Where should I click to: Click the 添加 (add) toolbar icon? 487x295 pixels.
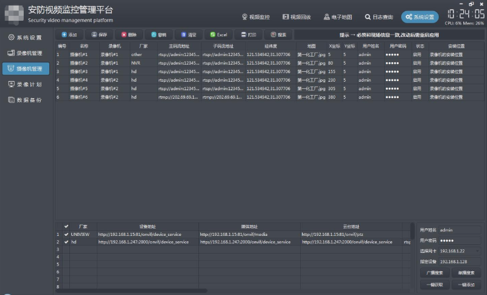(64, 35)
